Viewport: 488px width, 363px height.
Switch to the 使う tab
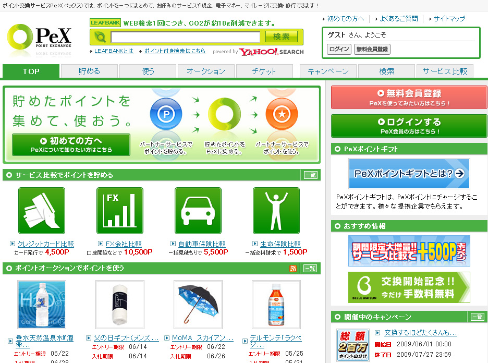(x=148, y=71)
